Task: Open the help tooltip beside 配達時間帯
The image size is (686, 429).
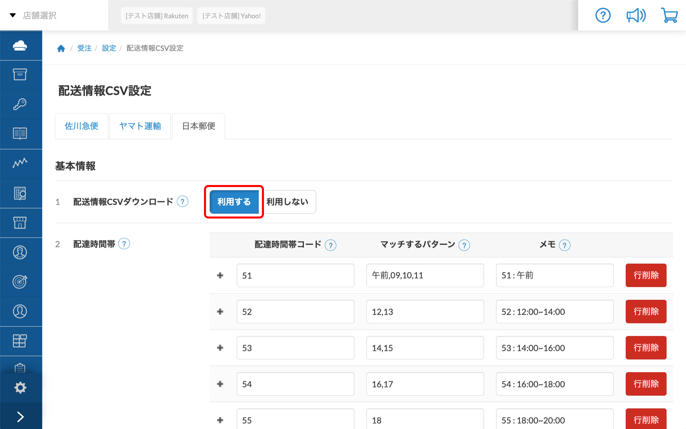Action: tap(124, 244)
